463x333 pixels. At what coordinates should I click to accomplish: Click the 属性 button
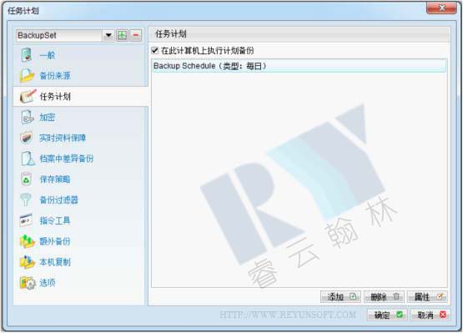tap(428, 296)
